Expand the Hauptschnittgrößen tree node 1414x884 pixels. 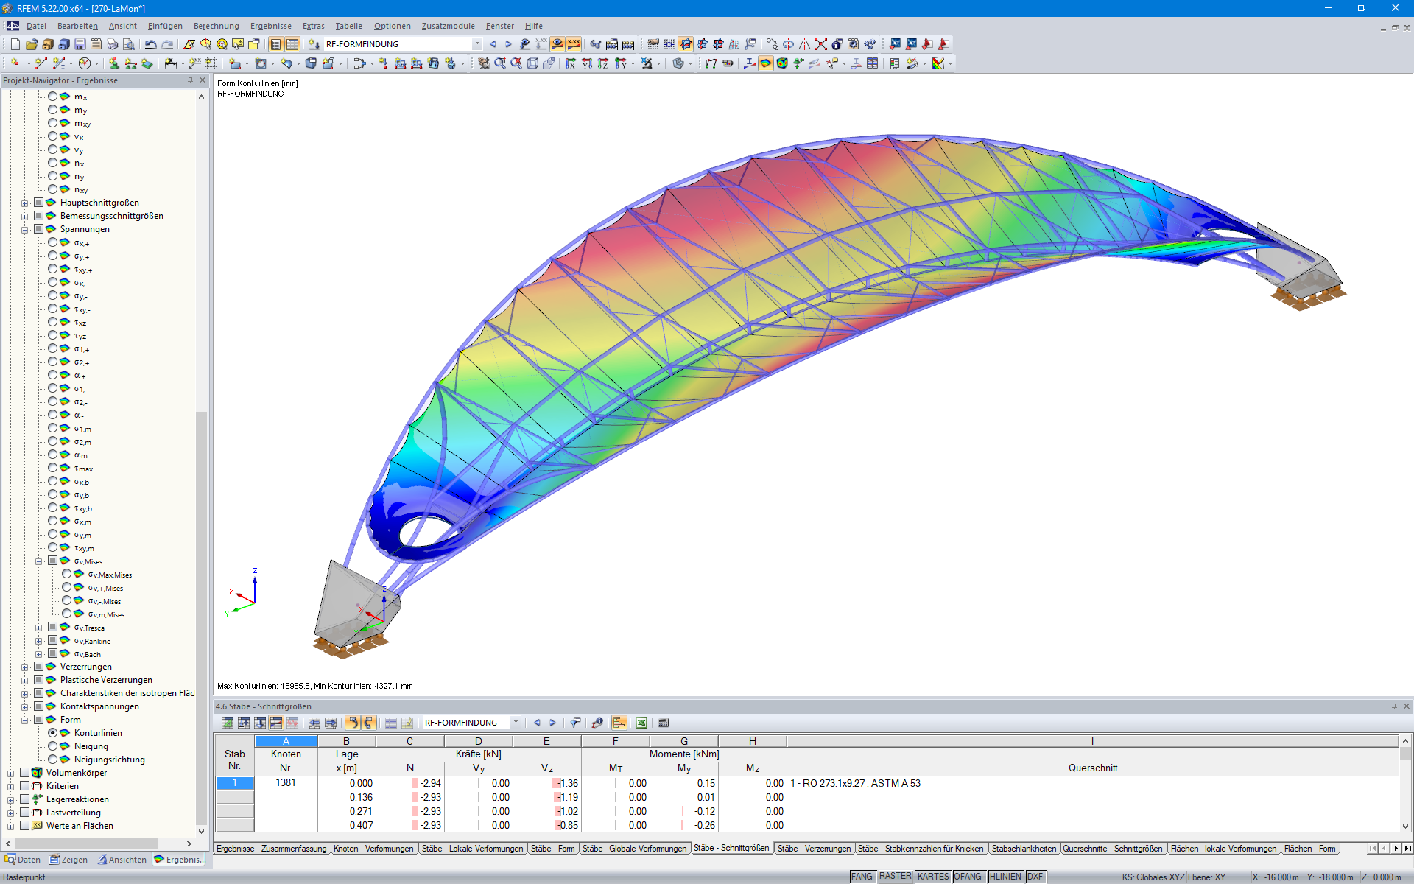24,203
